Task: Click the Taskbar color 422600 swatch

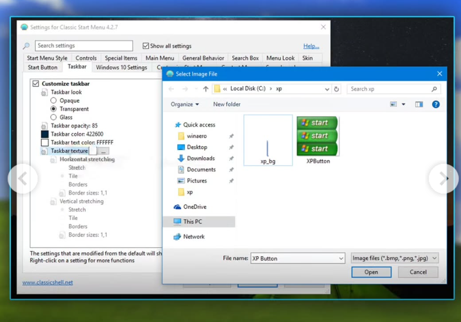Action: [x=45, y=134]
